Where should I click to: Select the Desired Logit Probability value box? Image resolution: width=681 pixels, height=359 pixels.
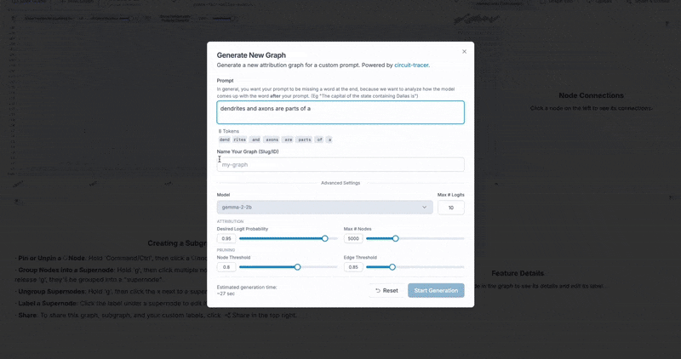226,239
